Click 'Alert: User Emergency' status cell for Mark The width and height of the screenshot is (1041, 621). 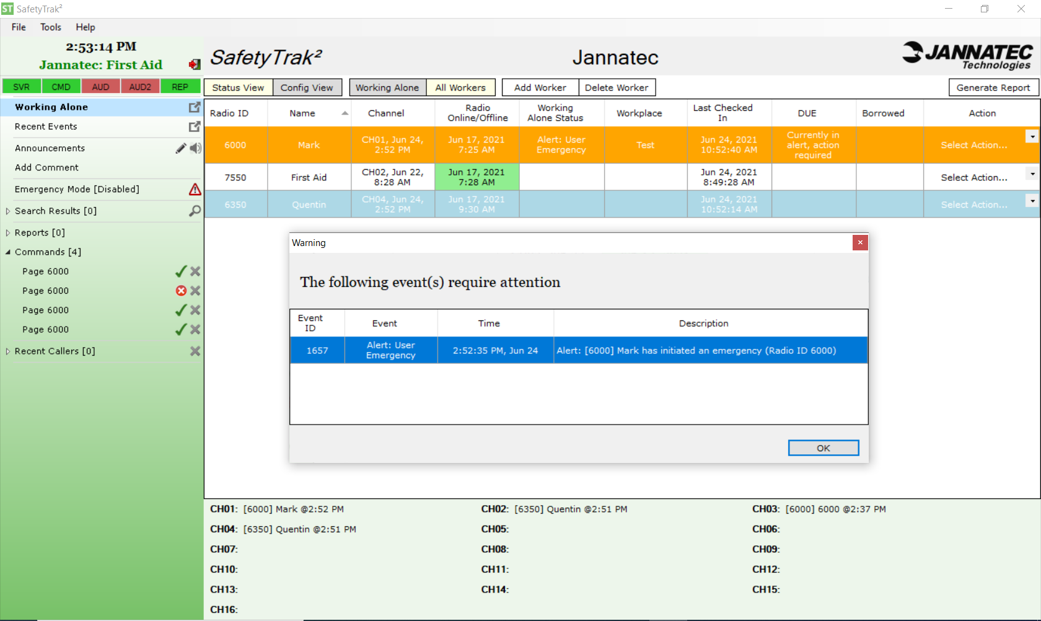pos(561,145)
